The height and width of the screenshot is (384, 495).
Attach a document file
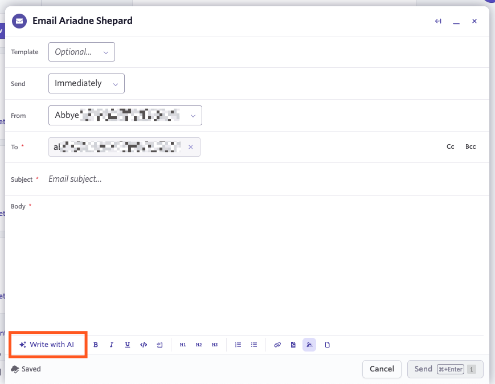point(328,345)
